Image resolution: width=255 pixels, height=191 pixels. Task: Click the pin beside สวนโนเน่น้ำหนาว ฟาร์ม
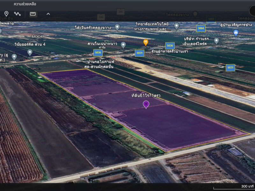pos(123,45)
